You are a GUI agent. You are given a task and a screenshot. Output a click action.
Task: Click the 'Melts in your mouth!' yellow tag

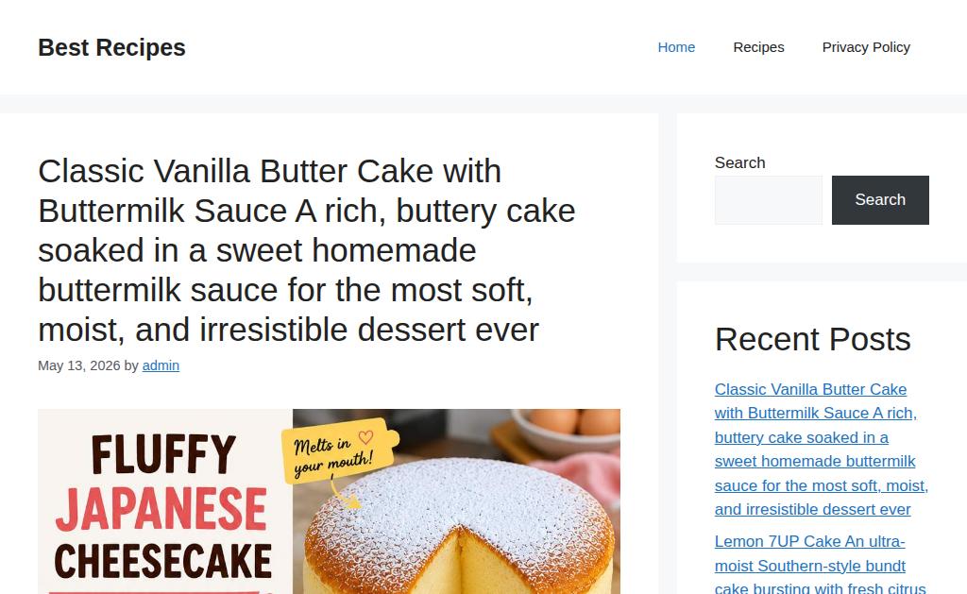coord(340,451)
